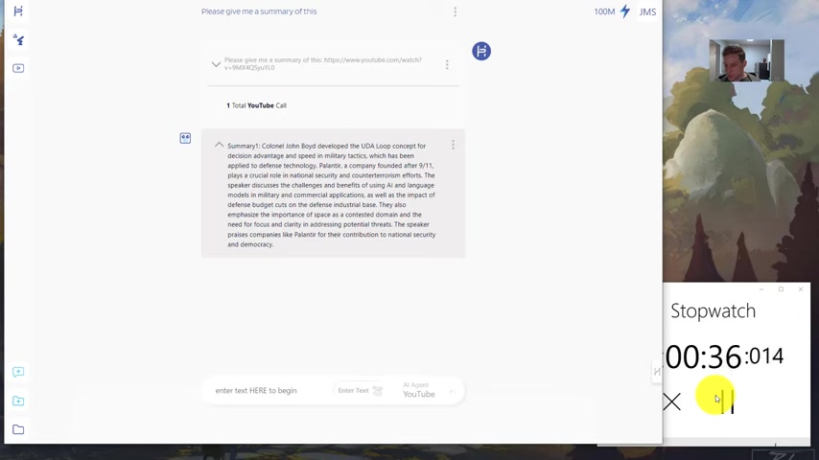Open the AI Agent YouTube selector

tap(419, 390)
